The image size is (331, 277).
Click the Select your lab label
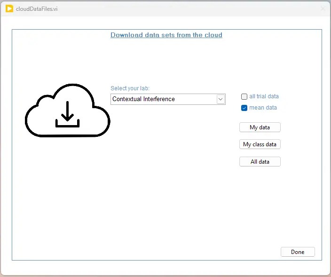(130, 88)
